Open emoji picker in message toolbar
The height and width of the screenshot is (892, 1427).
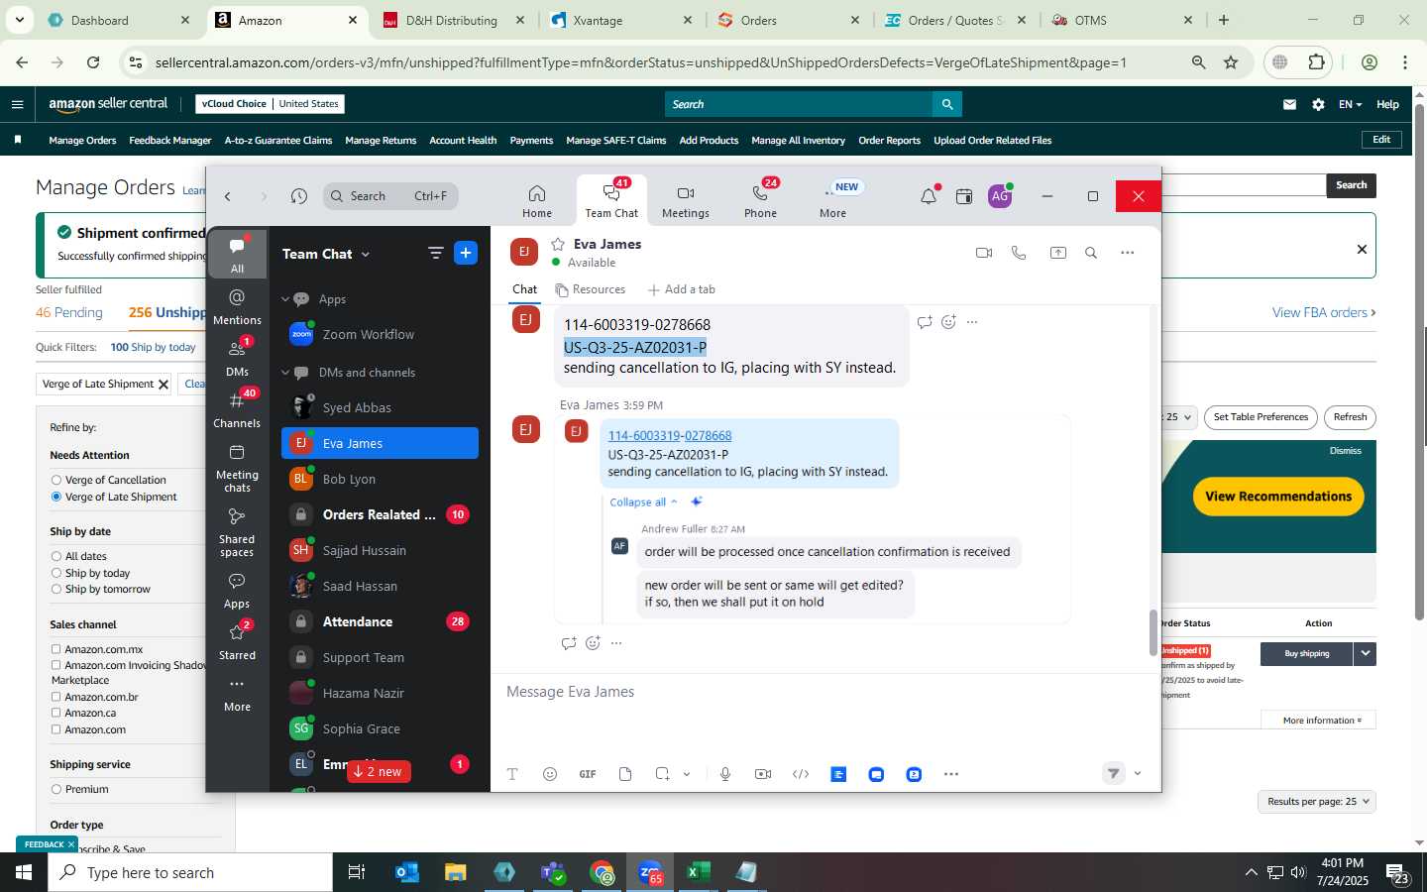click(x=550, y=774)
